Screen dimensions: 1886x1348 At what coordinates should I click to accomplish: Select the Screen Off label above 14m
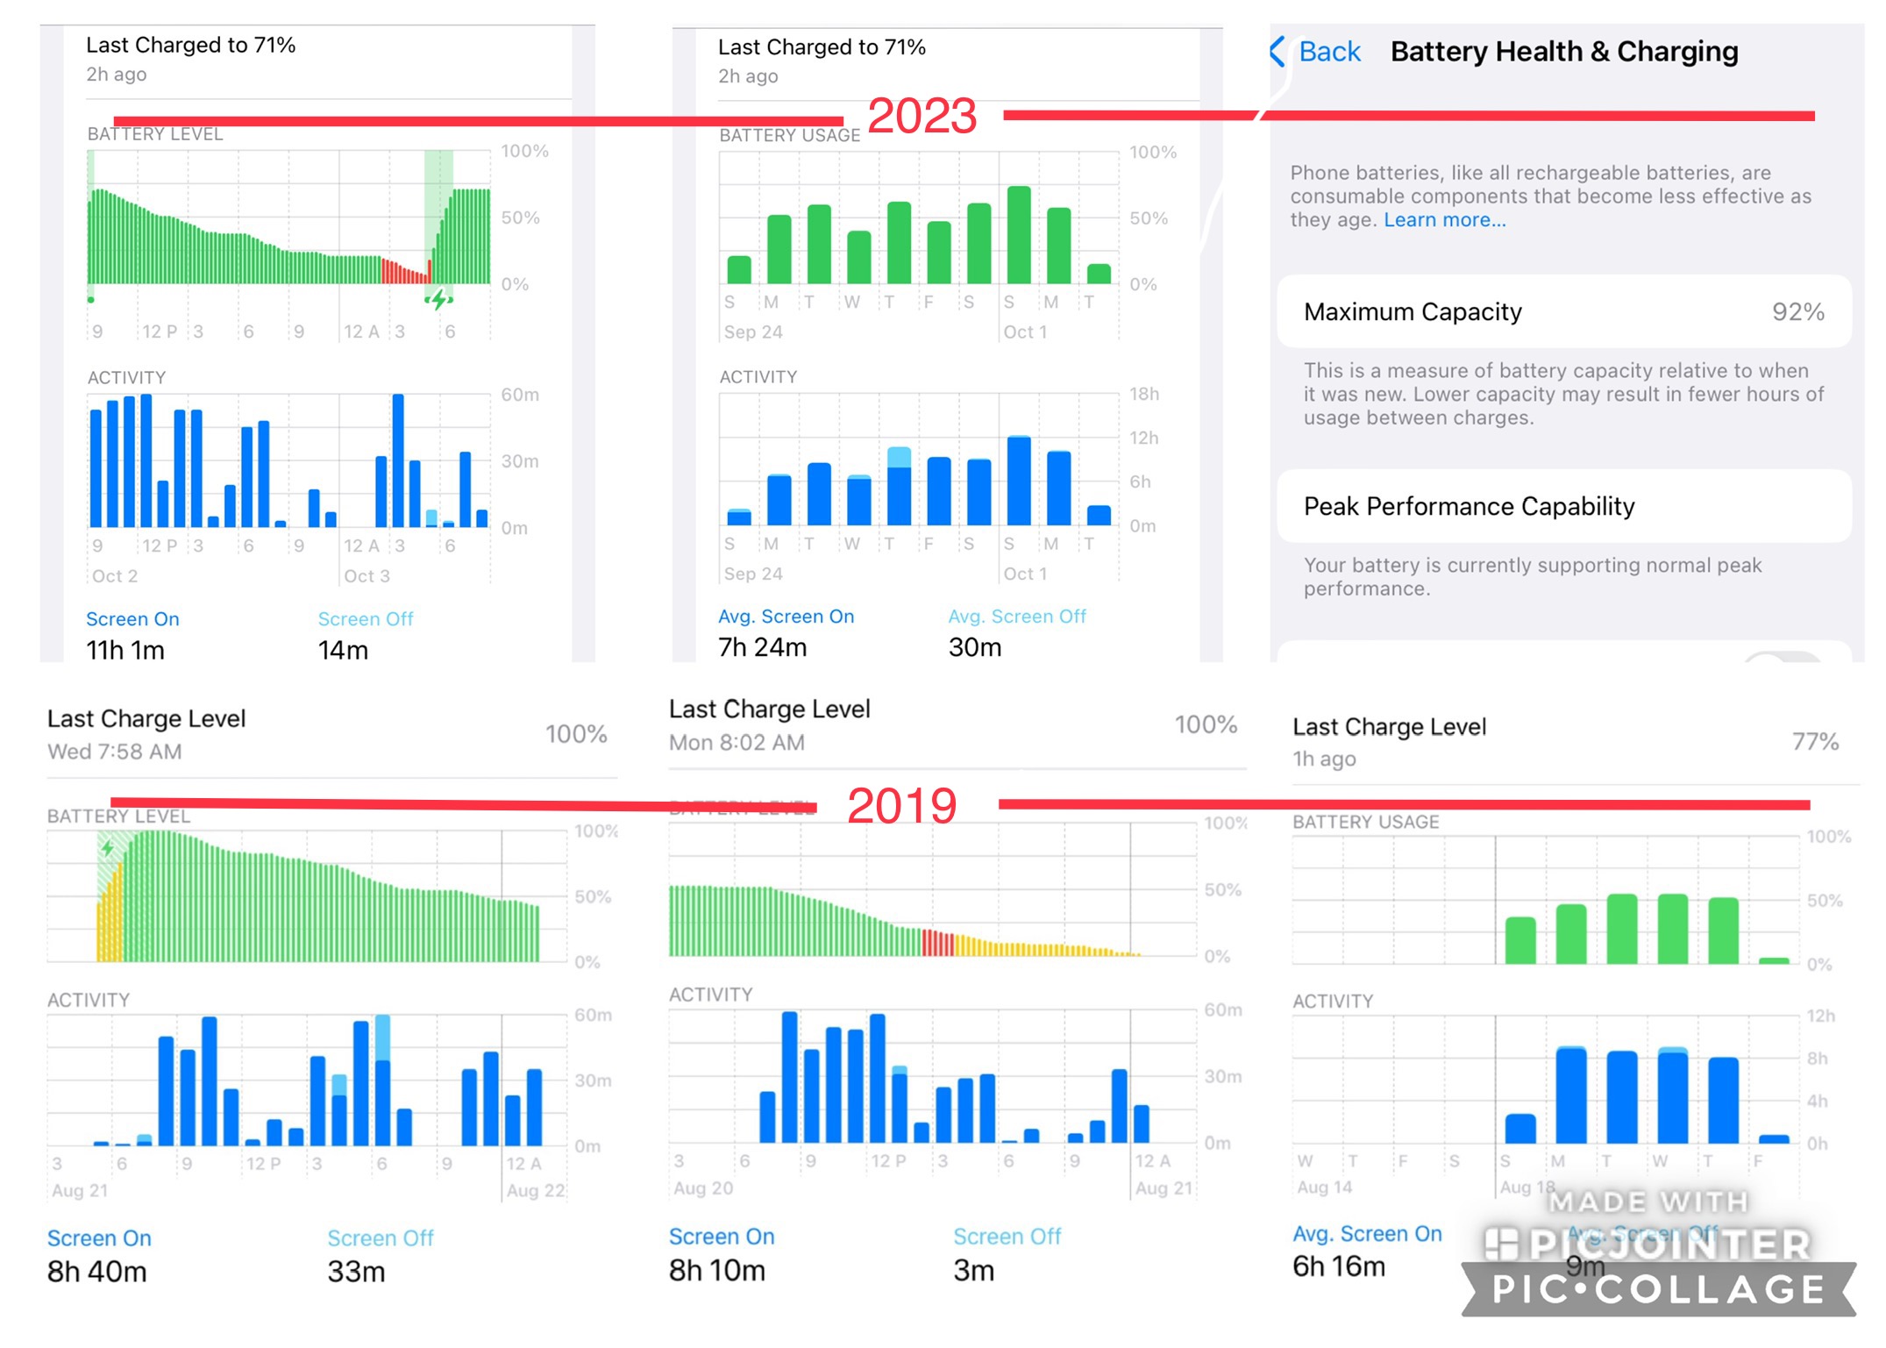tap(365, 619)
